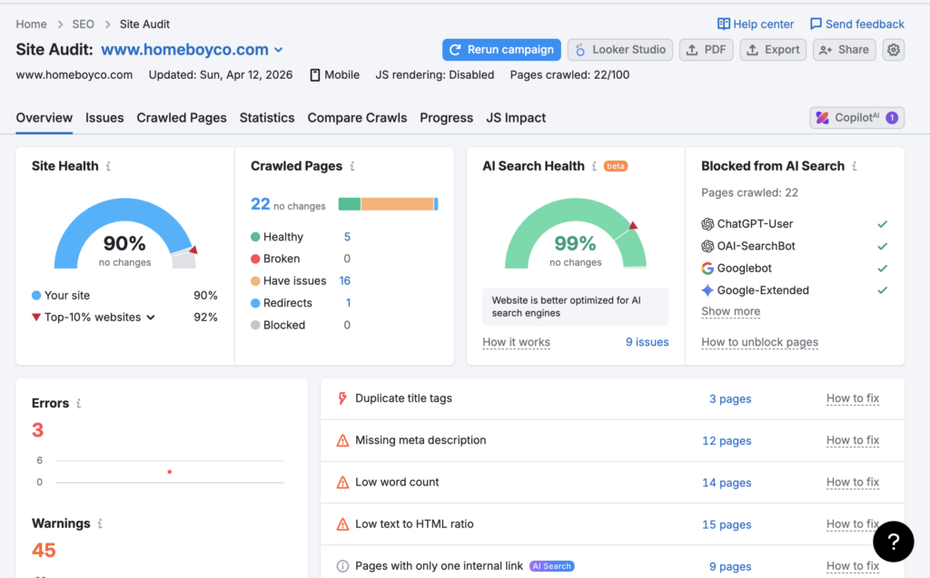Open the 9 issues link

647,342
